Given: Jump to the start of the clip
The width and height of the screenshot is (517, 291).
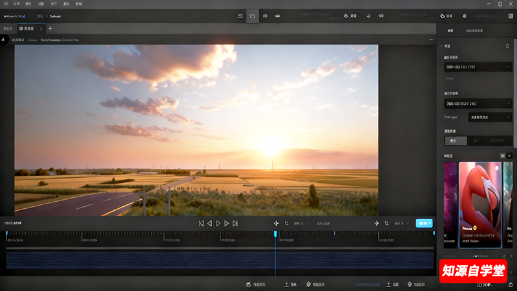Looking at the screenshot, I should (x=202, y=223).
